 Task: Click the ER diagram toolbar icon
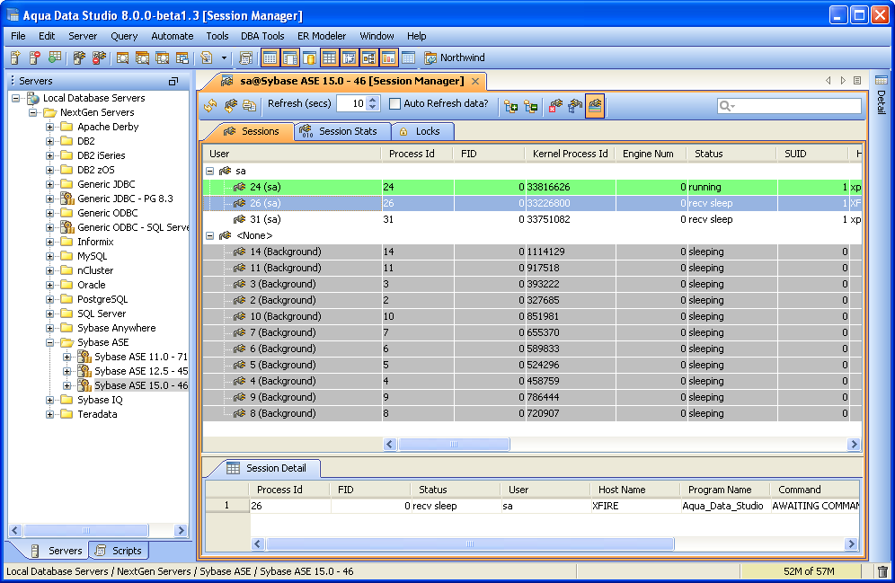368,57
